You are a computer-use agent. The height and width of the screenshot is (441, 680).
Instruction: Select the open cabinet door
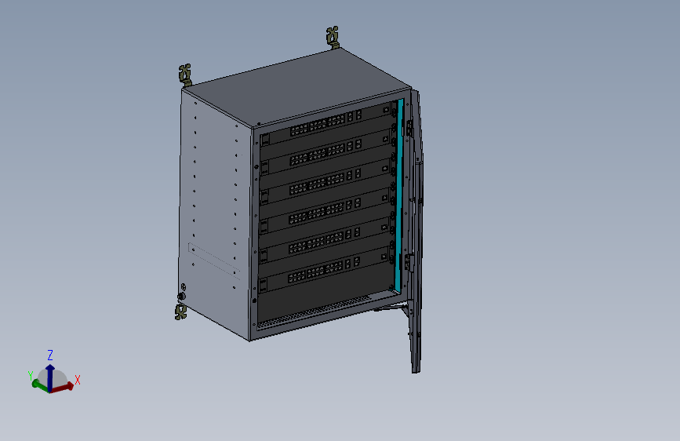point(416,230)
